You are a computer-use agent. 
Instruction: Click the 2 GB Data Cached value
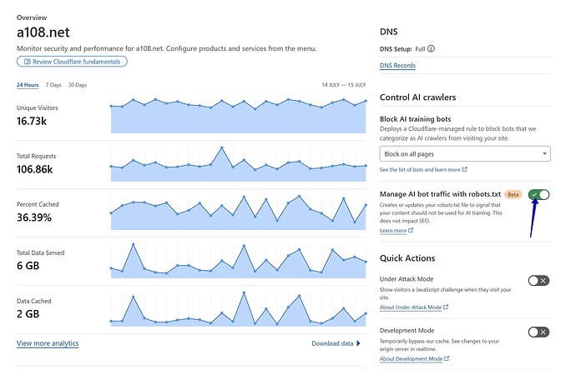point(28,314)
